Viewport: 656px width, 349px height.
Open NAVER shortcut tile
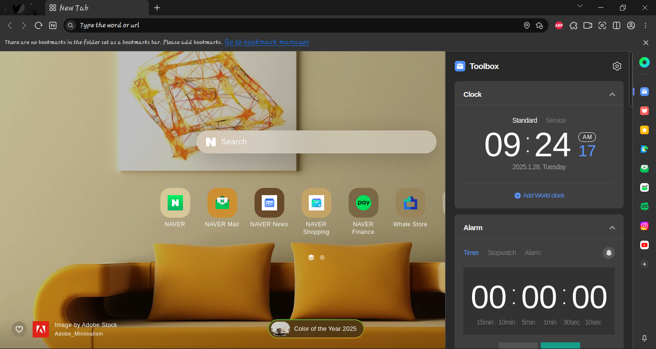click(x=175, y=203)
